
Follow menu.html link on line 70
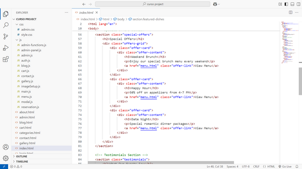point(149,97)
